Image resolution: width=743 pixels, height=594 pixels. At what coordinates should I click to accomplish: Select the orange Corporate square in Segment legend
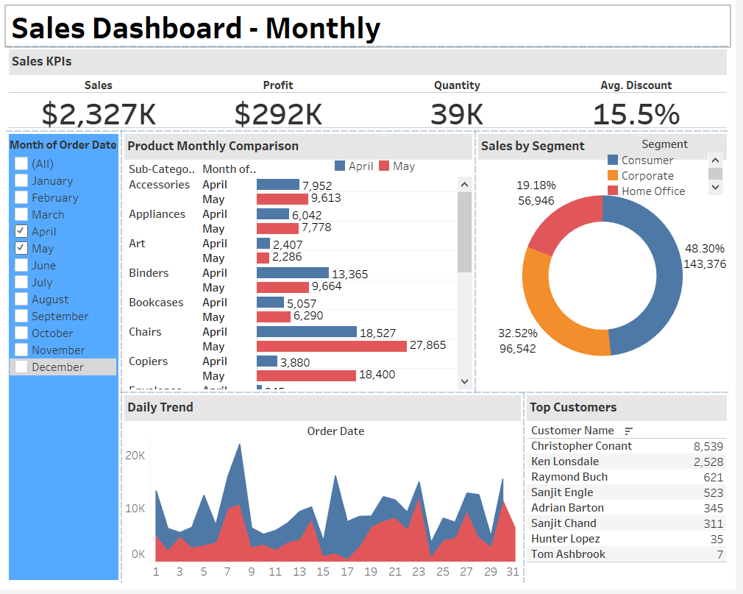click(616, 176)
